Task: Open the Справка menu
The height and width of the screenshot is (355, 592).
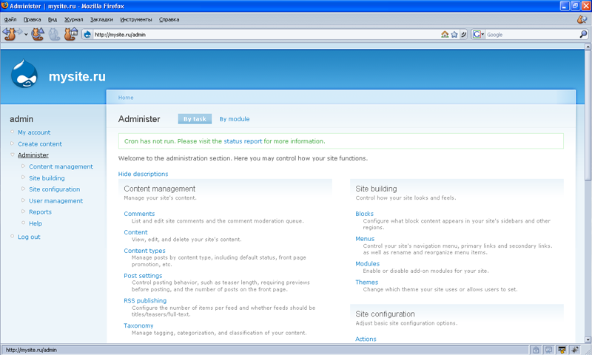Action: pos(169,19)
